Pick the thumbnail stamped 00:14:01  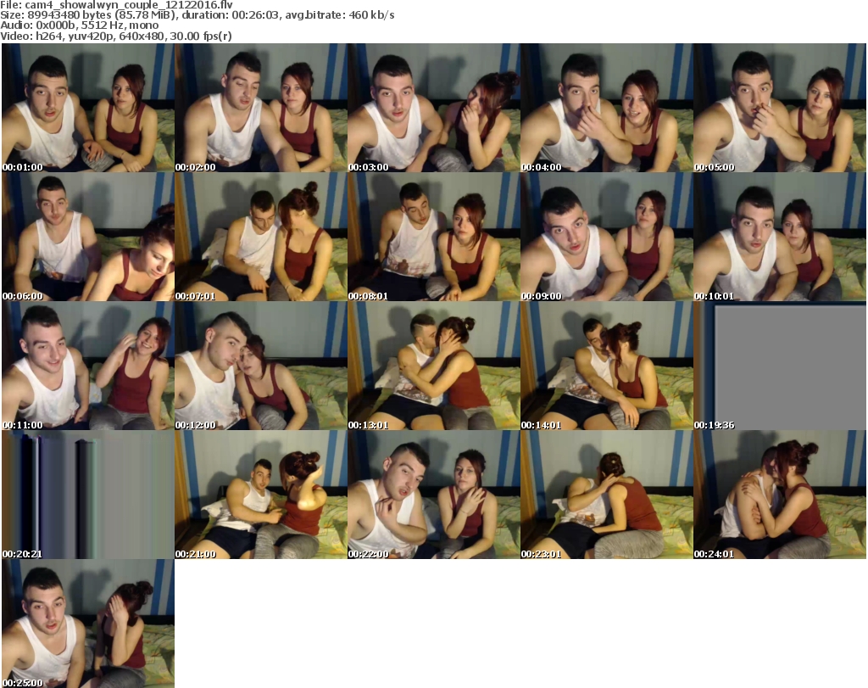pyautogui.click(x=607, y=366)
